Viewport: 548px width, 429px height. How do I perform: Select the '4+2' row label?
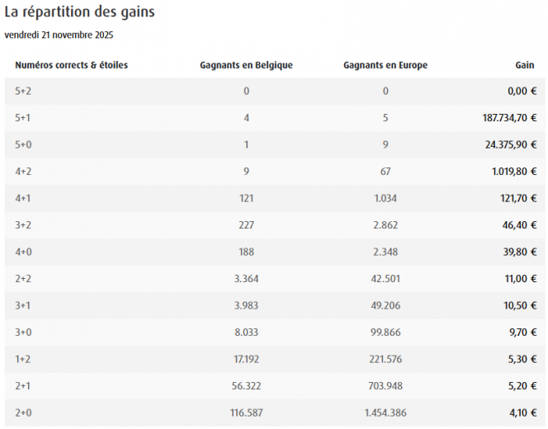point(23,172)
